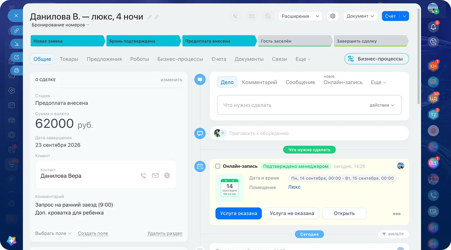
Task: Set stage to Завершить сделку
Action: 371,41
